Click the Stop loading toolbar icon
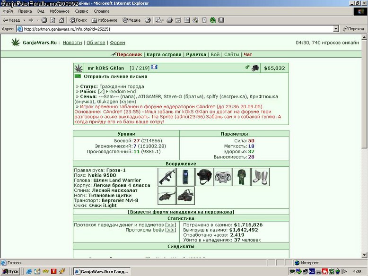 tap(44, 20)
